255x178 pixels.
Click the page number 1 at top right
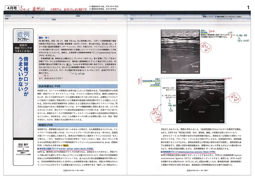(x=248, y=7)
